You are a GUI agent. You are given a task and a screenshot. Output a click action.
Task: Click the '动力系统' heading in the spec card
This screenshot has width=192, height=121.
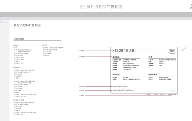pyautogui.click(x=116, y=57)
